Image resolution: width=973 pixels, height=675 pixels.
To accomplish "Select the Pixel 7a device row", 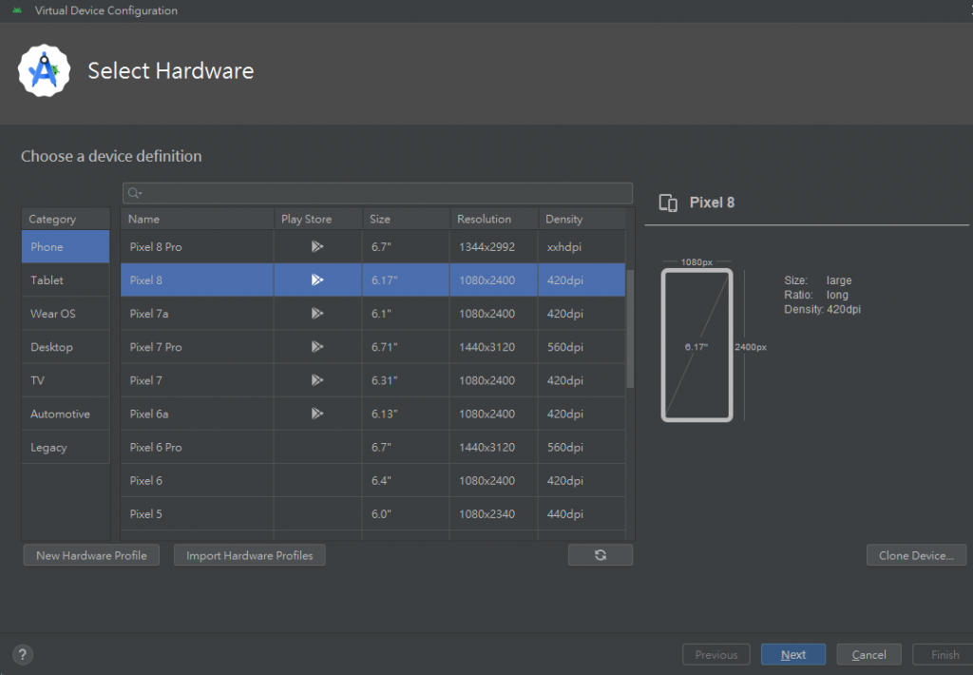I will point(372,314).
